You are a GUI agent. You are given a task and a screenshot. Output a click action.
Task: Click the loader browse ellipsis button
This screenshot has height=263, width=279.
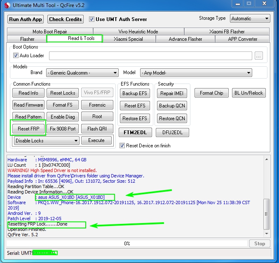(x=258, y=56)
